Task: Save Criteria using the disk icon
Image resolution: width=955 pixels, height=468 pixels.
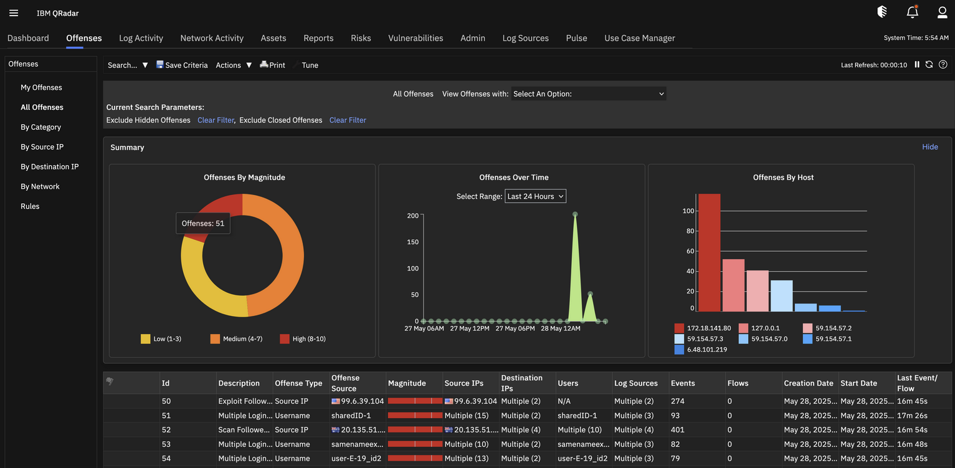Action: (x=159, y=64)
